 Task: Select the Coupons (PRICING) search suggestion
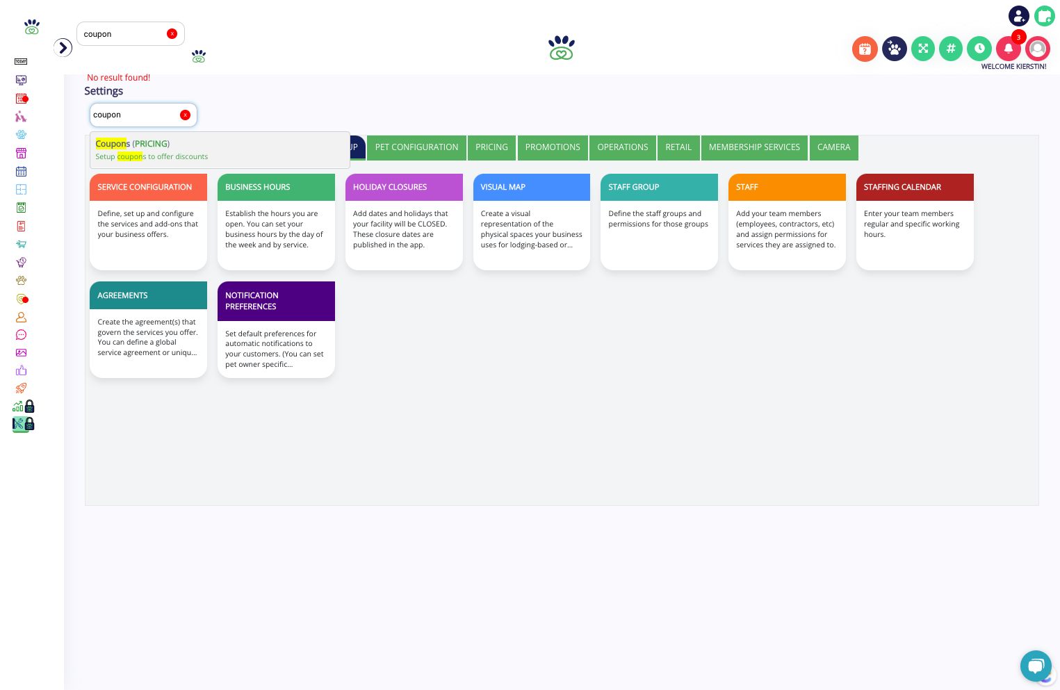tap(220, 150)
